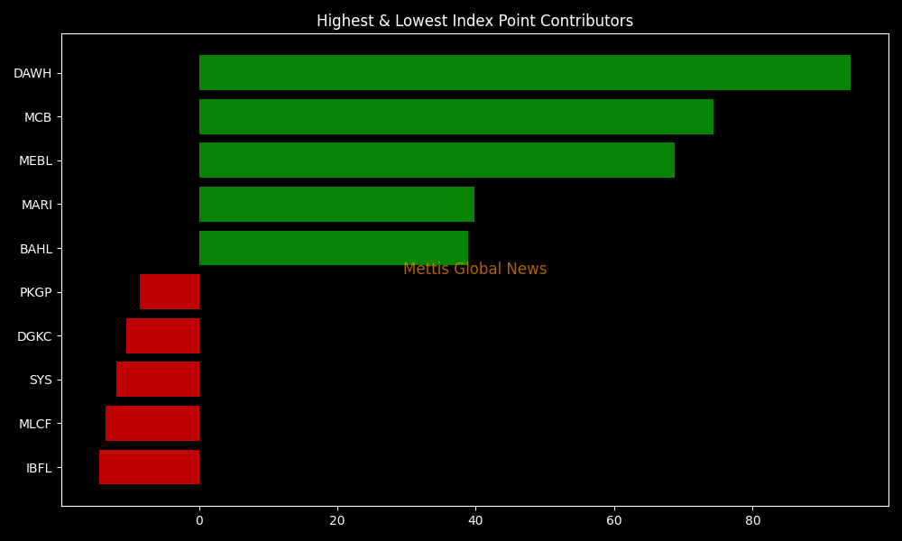Click the DGKC axis label
This screenshot has height=541, width=902.
34,336
